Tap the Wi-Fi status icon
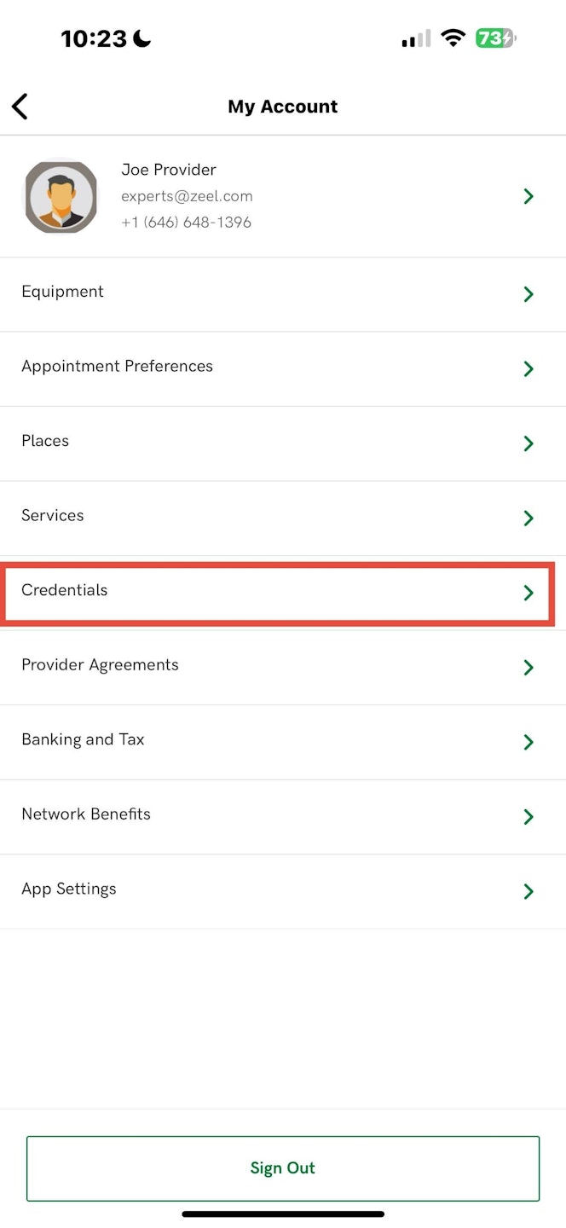 click(453, 38)
